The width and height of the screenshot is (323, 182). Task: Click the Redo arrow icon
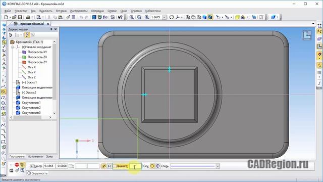click(x=86, y=17)
